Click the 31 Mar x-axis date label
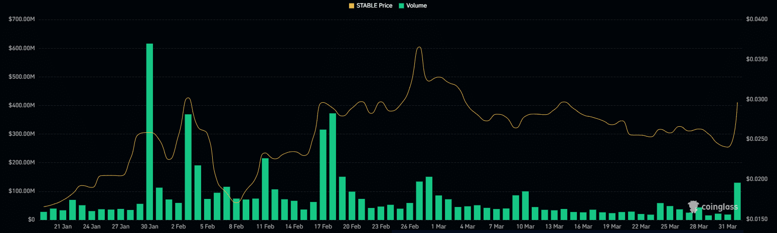Screen dimensions: 777x233 [728, 226]
